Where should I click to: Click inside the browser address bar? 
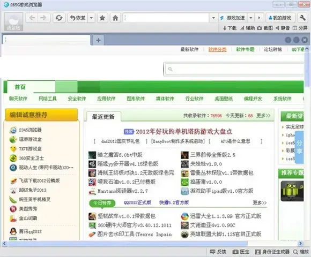166,18
